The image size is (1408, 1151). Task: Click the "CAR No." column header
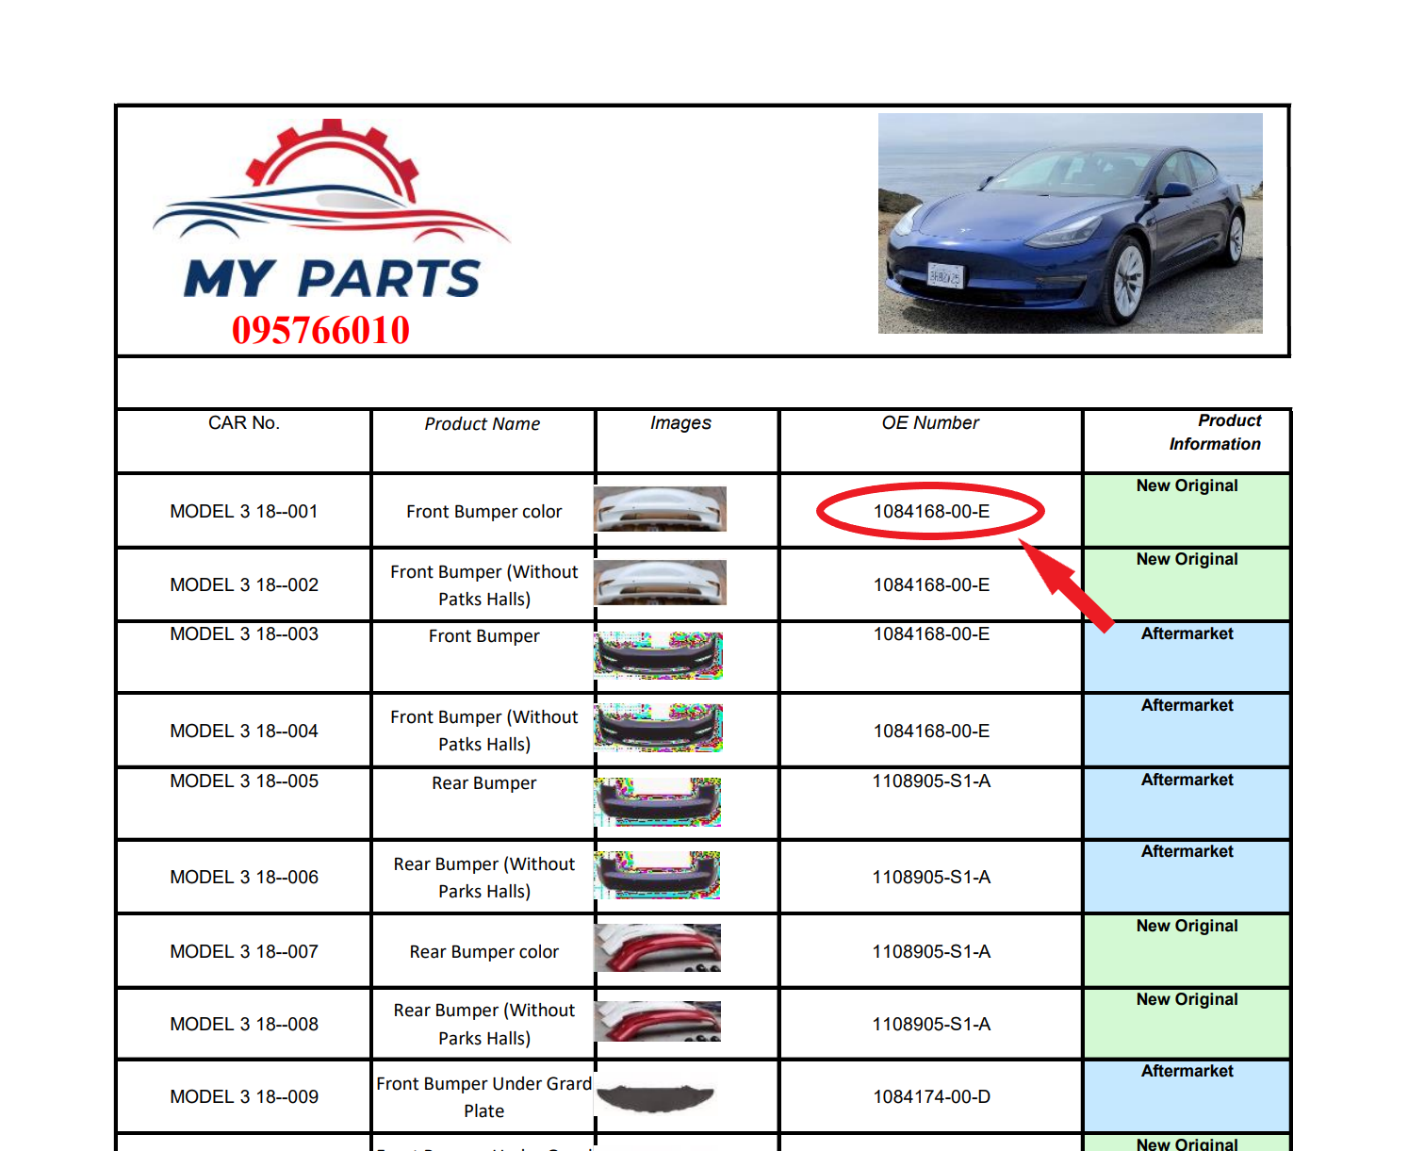[x=244, y=422]
